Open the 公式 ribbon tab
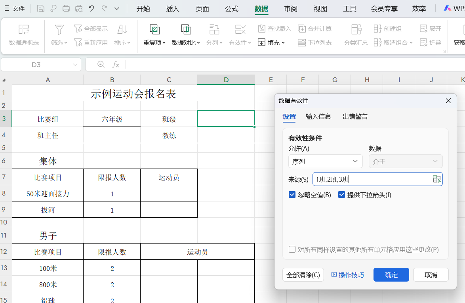This screenshot has width=465, height=303. tap(232, 9)
